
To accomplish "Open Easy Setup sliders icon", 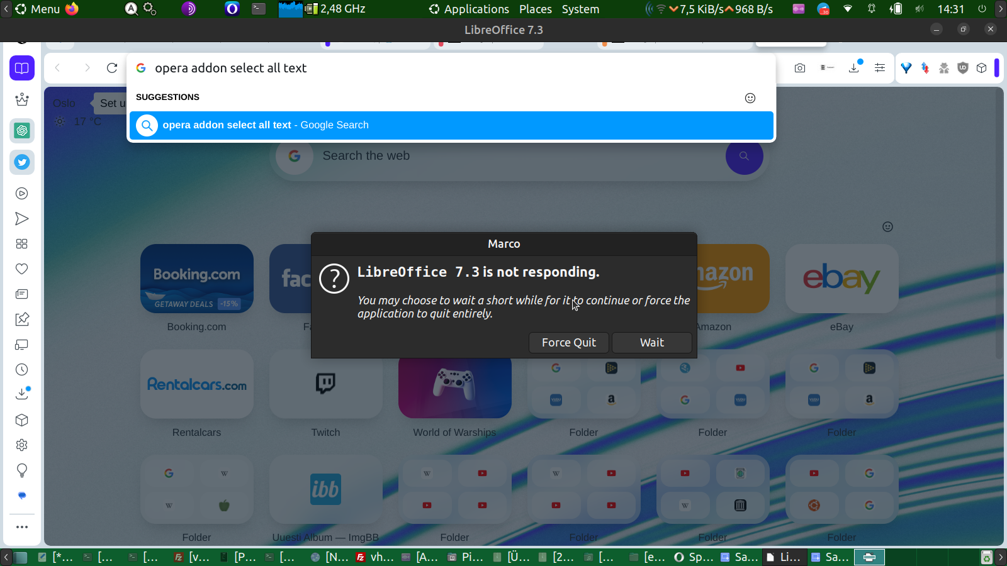I will (x=880, y=68).
